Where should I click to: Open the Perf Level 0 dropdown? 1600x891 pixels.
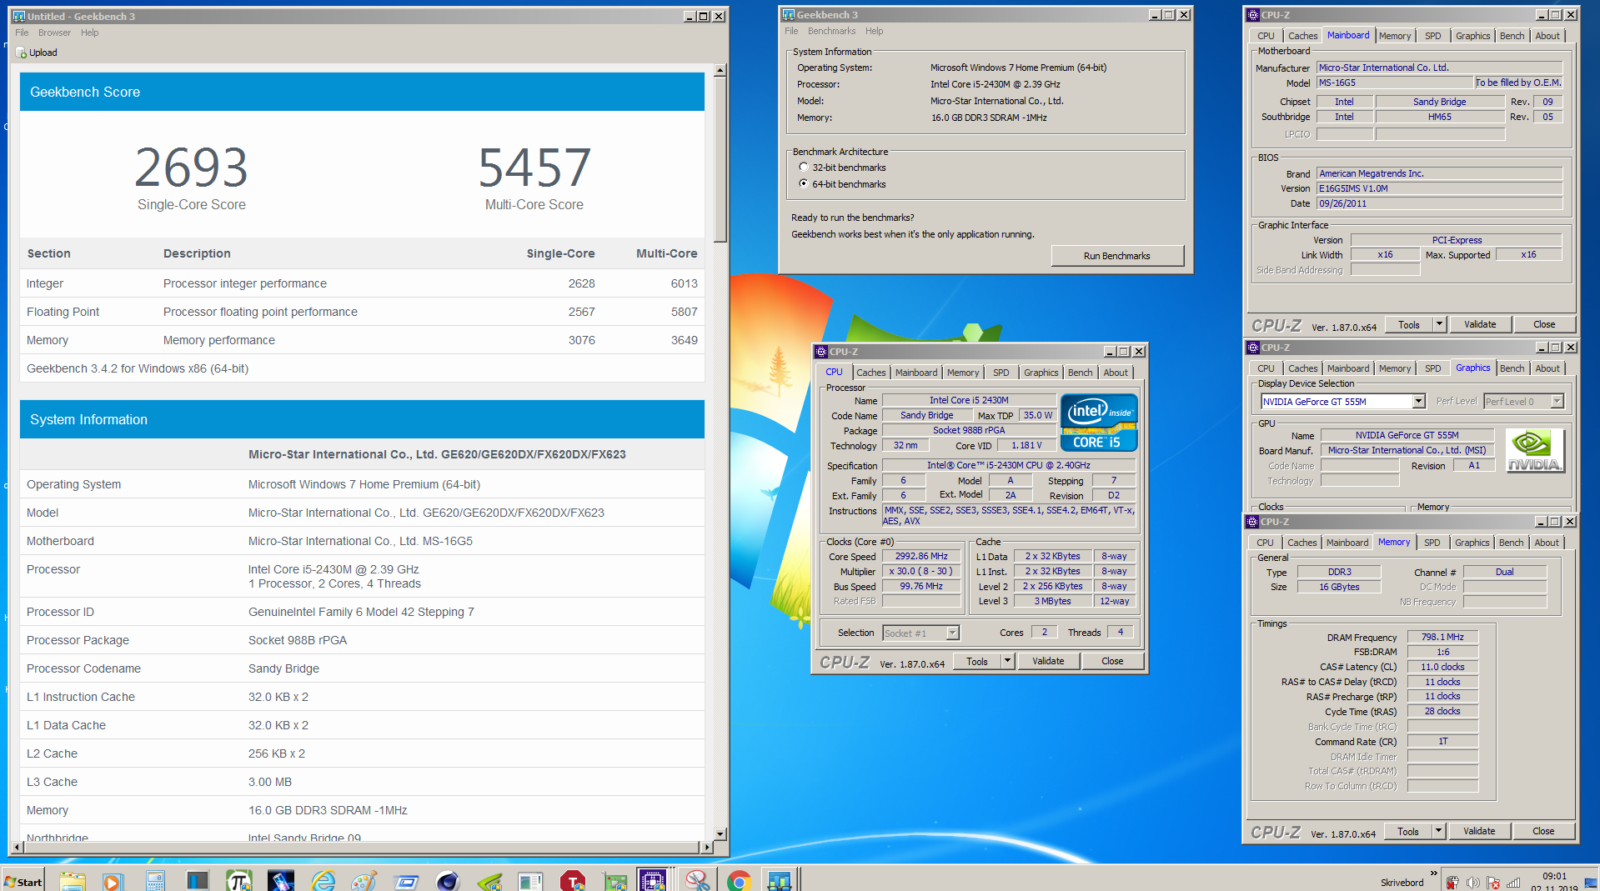point(1556,402)
